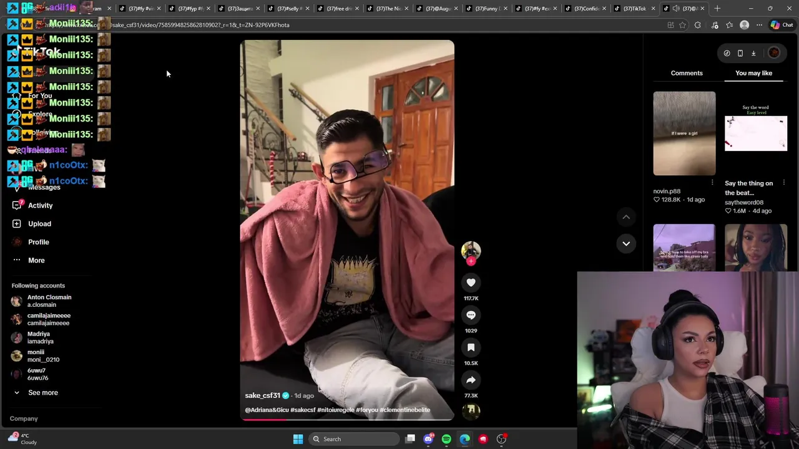The height and width of the screenshot is (449, 799).
Task: Switch to the Funny browser tab
Action: click(x=488, y=9)
